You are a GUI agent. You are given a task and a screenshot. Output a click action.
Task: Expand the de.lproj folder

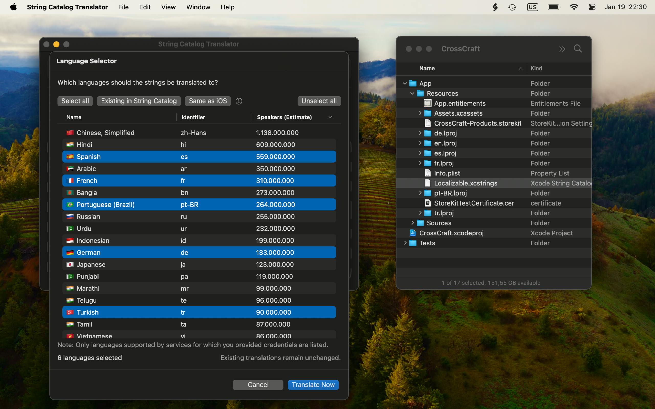[x=420, y=133]
